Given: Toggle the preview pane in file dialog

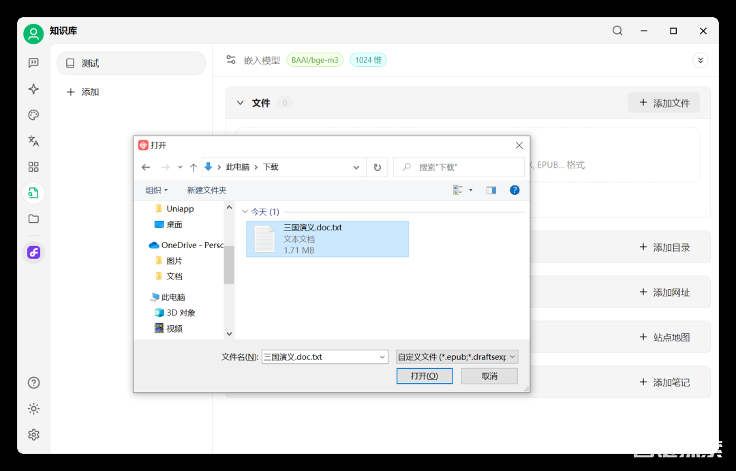Looking at the screenshot, I should [491, 190].
